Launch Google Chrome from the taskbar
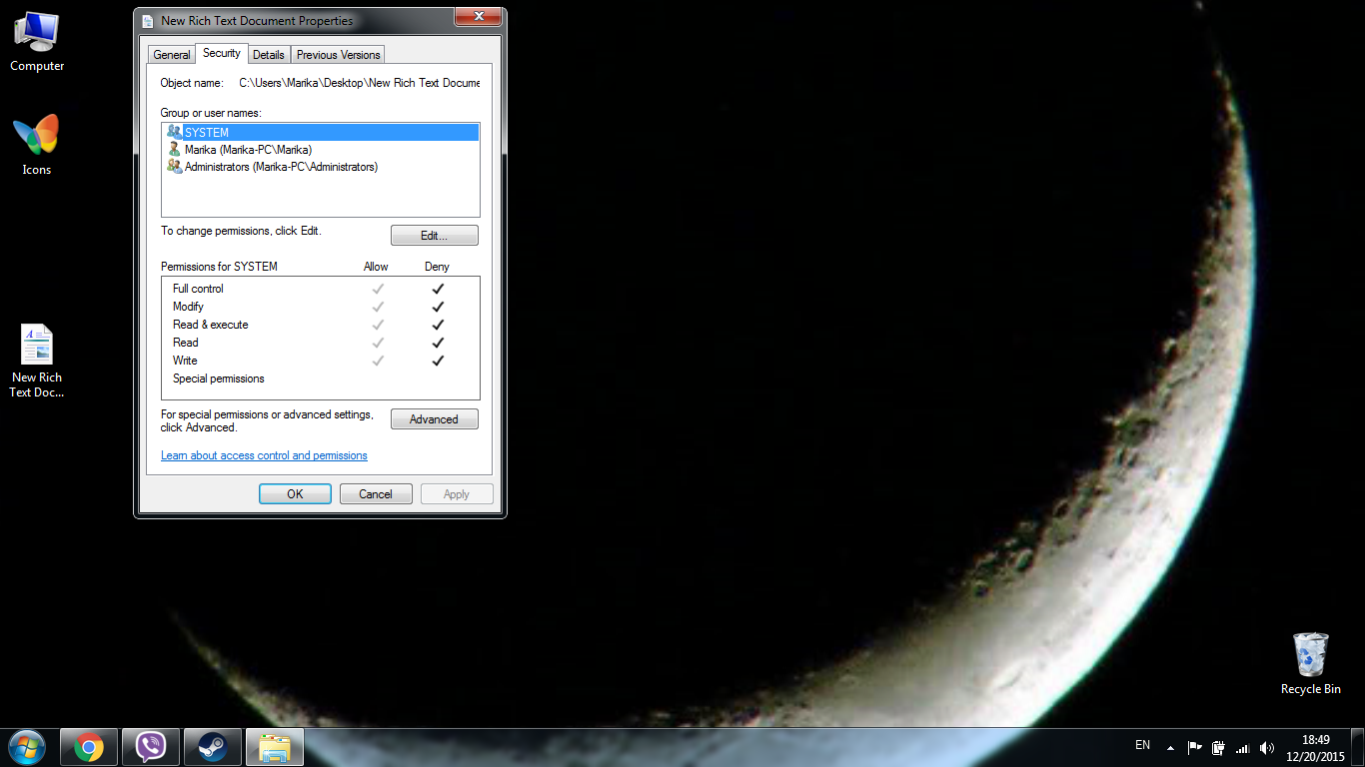The height and width of the screenshot is (767, 1365). coord(89,747)
